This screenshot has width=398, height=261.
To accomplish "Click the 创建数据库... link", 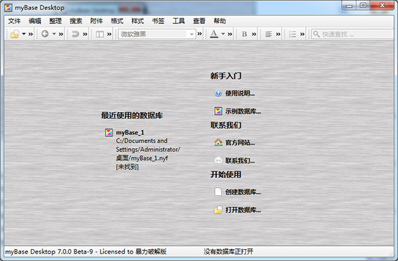I will (243, 192).
